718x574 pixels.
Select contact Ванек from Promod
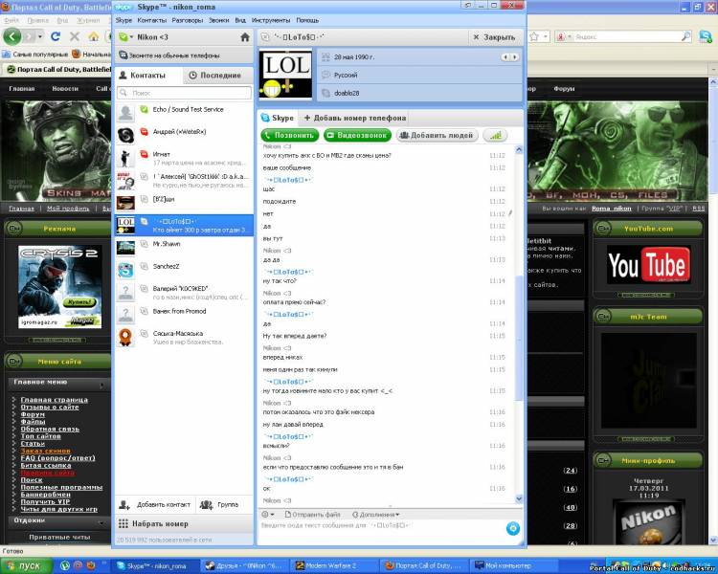click(184, 314)
